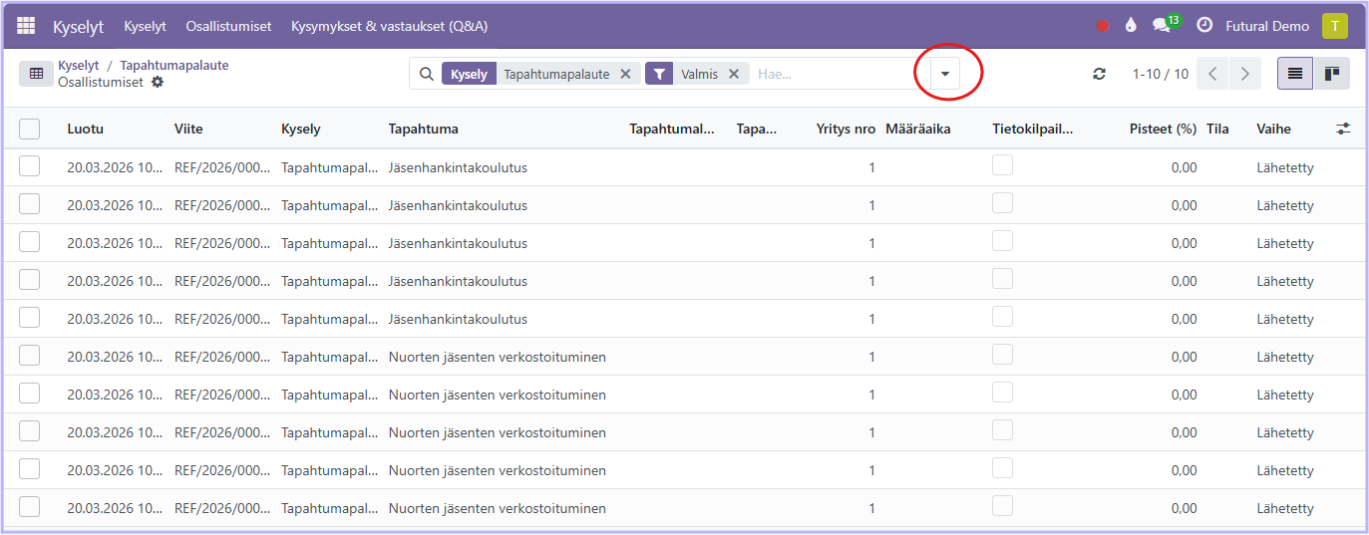Switch to kanban view
The image size is (1369, 535).
(x=1331, y=74)
